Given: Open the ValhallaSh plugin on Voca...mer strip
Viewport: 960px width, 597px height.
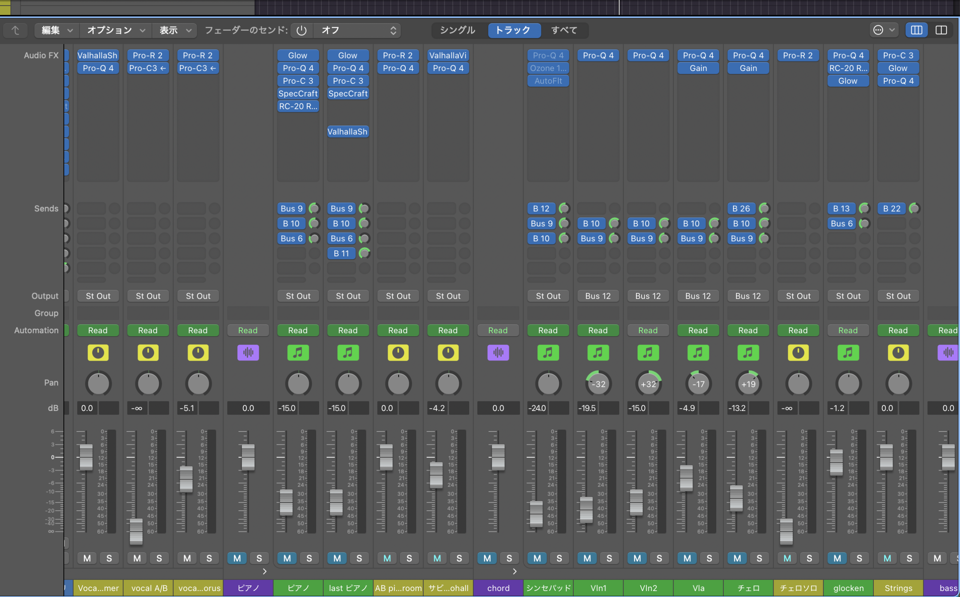Looking at the screenshot, I should coord(98,55).
